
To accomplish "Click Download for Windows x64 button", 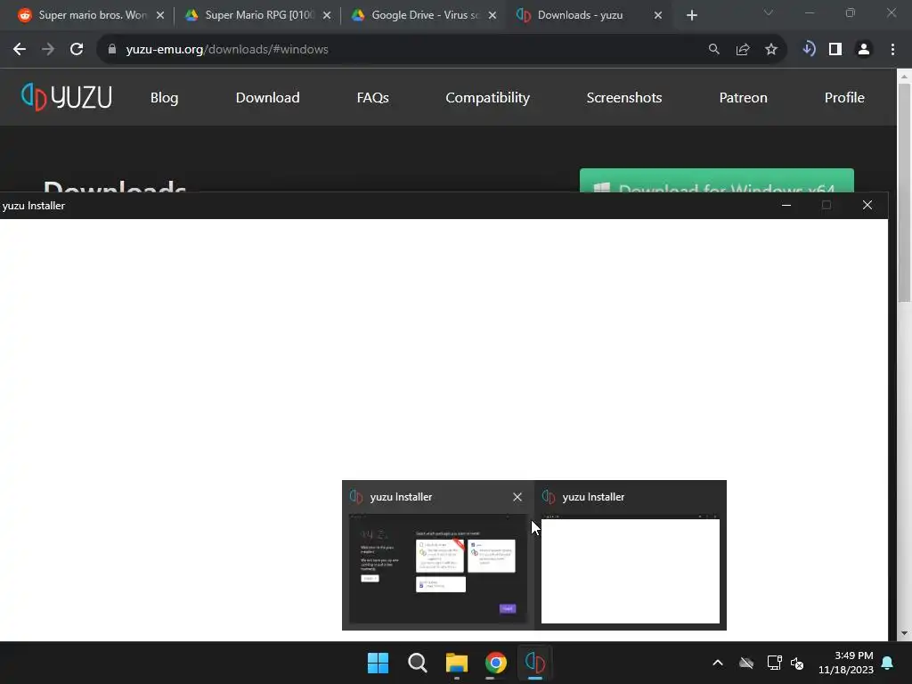I will 717,180.
